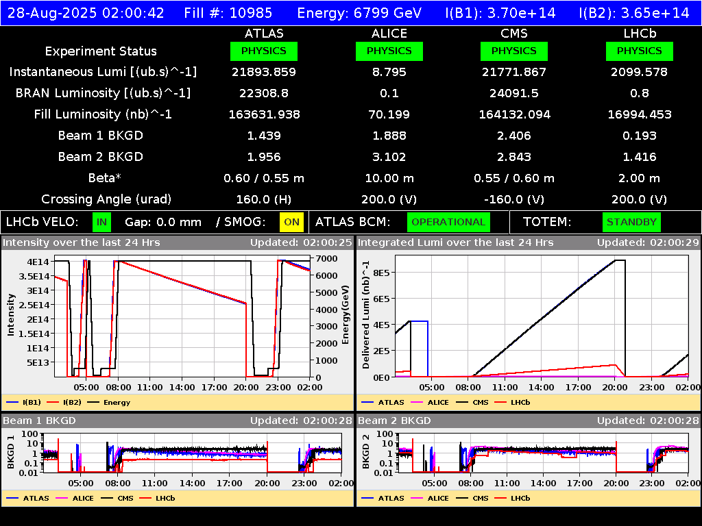
Task: Select ATLAS in the Beam 1 BKGD legend
Action: click(x=36, y=498)
